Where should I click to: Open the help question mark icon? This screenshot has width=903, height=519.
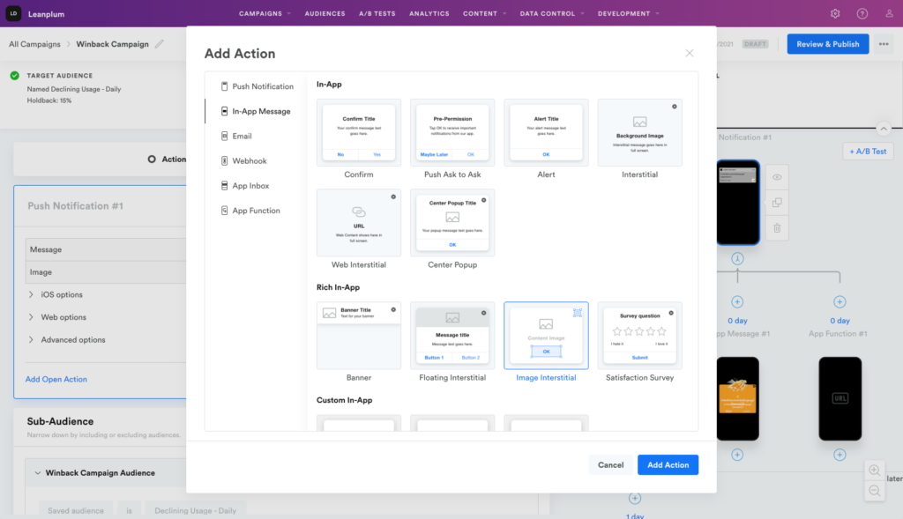click(x=860, y=13)
